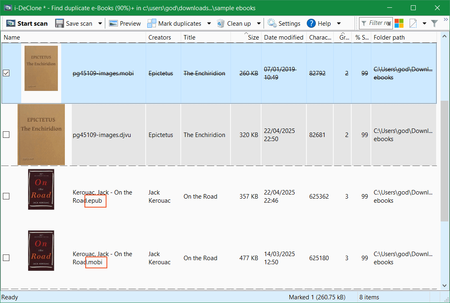Click the 320 KB size cell
This screenshot has height=303, width=450.
pos(248,135)
